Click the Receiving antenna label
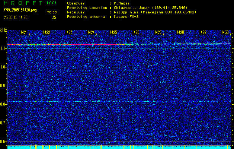Image resolution: width=234 pixels, height=149 pixels. point(86,17)
